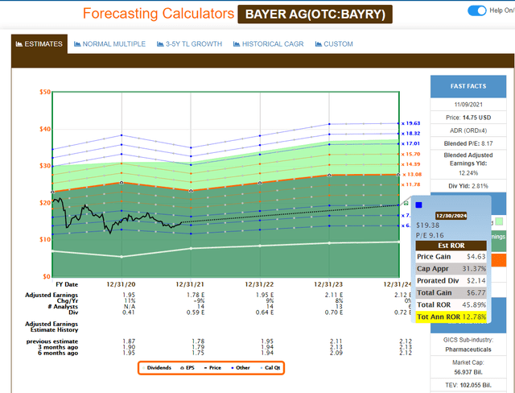Toggle the Cal Qt legend item
This screenshot has width=515, height=393.
[270, 368]
